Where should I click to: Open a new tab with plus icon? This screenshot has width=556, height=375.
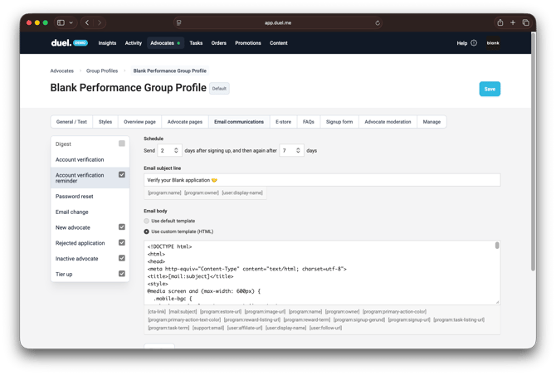[513, 23]
